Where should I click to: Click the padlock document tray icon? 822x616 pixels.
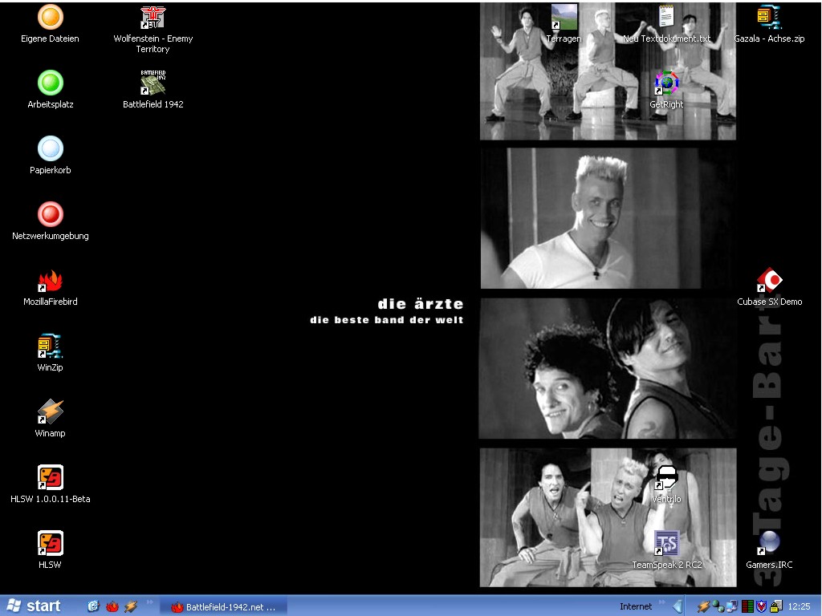[x=776, y=606]
